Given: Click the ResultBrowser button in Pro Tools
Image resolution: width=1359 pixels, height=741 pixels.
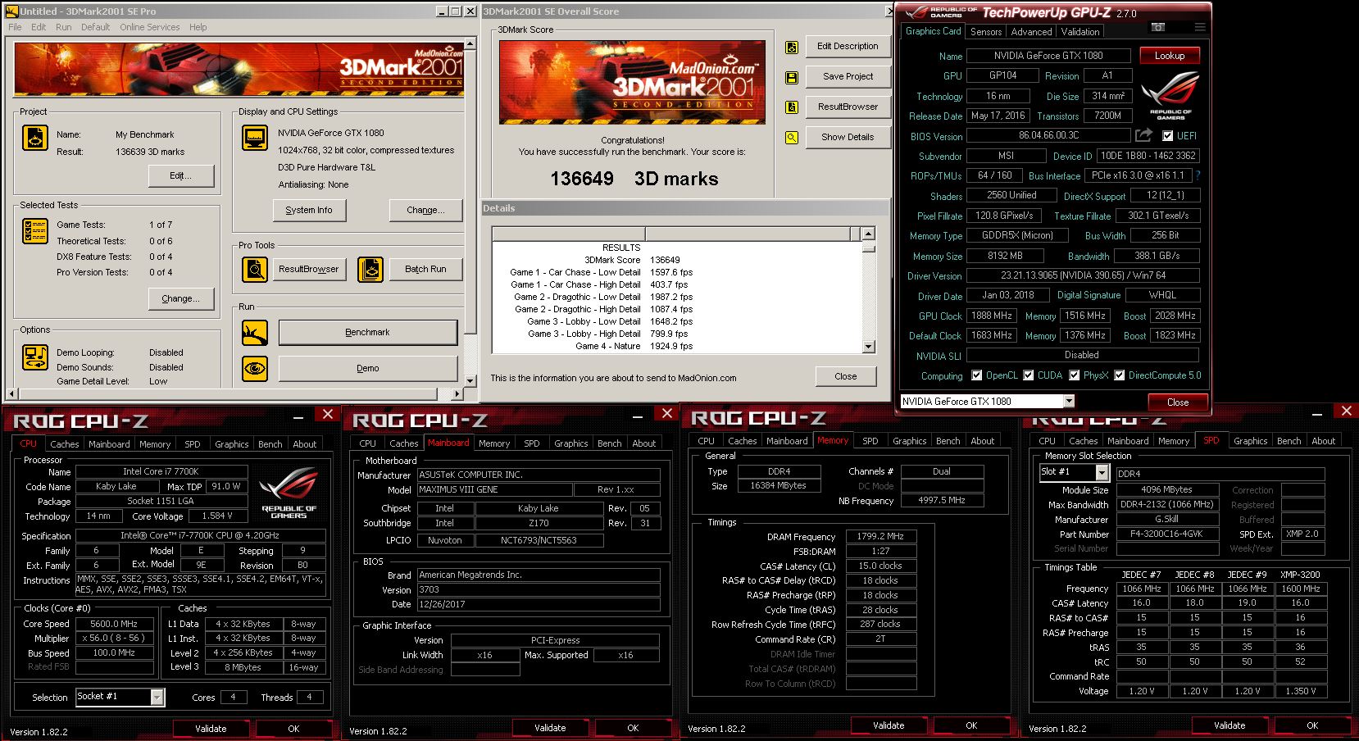Looking at the screenshot, I should point(308,269).
